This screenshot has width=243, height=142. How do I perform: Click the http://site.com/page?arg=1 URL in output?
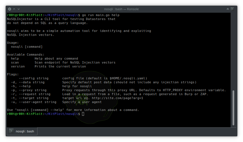tap(118, 98)
